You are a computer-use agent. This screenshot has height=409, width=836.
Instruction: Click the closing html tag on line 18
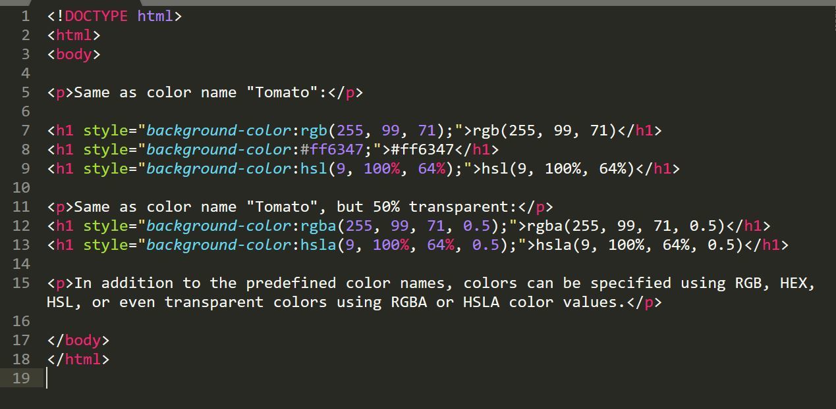[x=78, y=359]
